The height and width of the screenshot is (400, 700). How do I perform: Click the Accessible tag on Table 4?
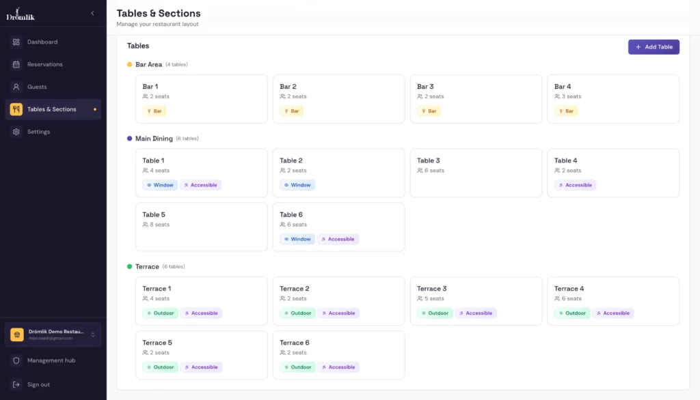575,185
